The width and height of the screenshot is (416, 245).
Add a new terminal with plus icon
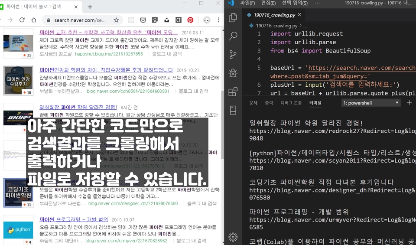409,102
